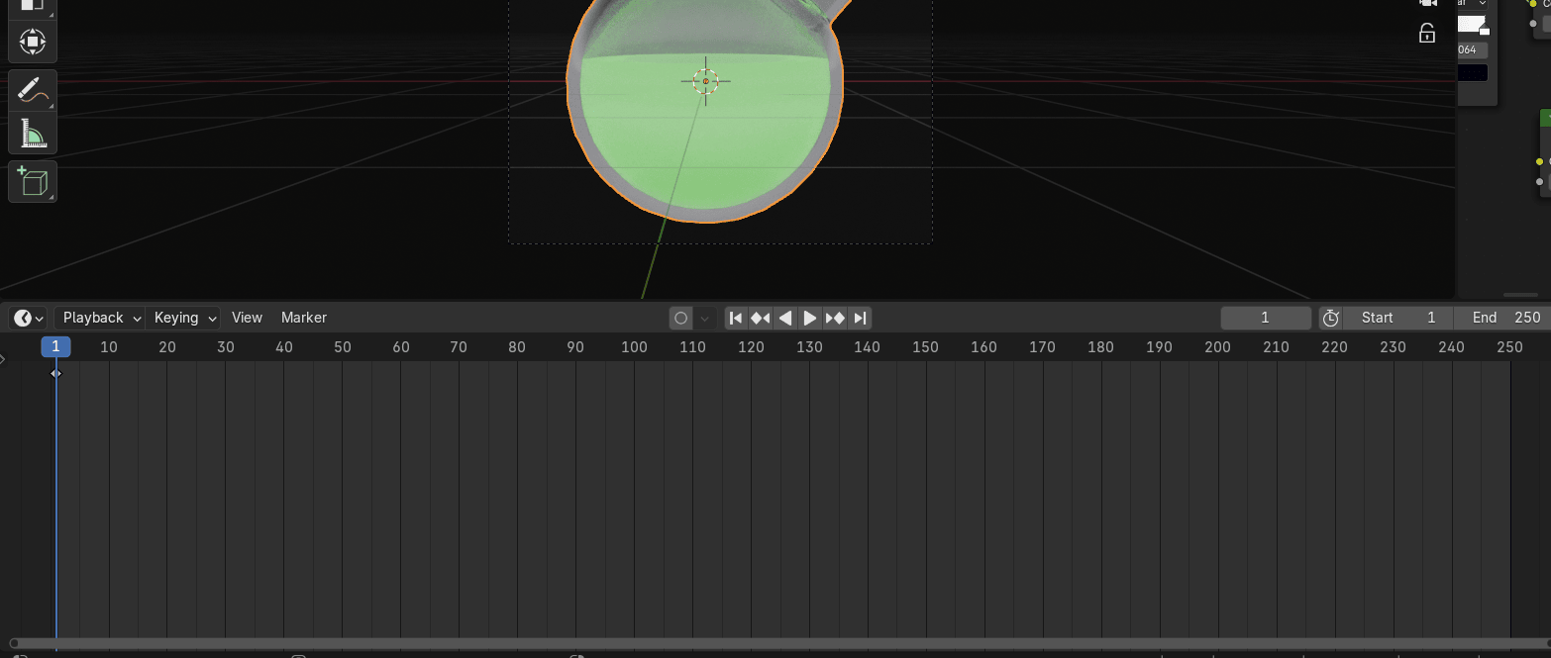Viewport: 1551px width, 658px height.
Task: Open the Marker menu
Action: [x=304, y=318]
